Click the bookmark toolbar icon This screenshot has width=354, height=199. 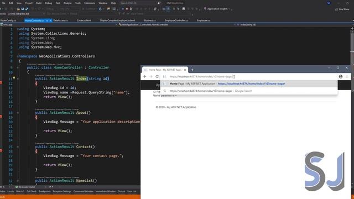[x=184, y=9]
